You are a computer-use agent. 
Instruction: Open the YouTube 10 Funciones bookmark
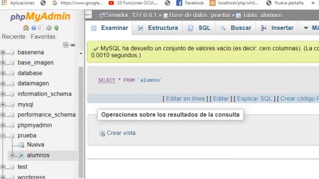tap(133, 3)
